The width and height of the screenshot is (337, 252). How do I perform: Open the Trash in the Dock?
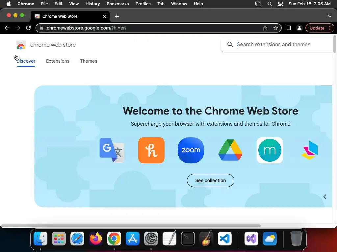(x=297, y=238)
